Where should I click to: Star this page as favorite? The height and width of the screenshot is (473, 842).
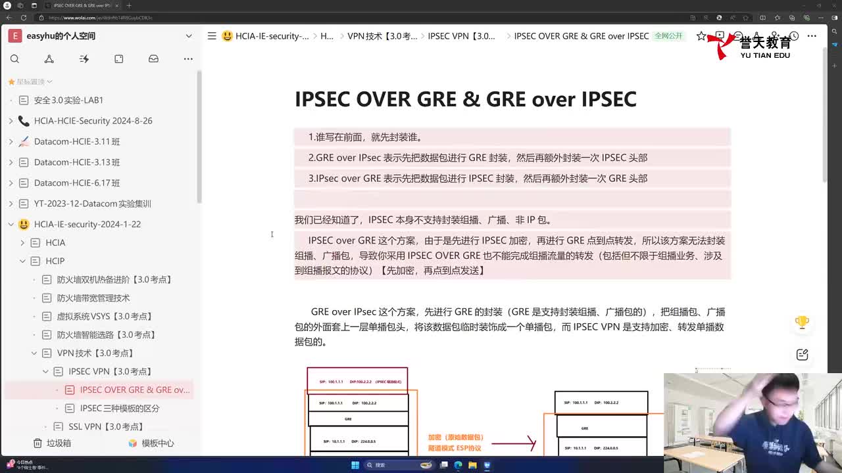point(701,36)
